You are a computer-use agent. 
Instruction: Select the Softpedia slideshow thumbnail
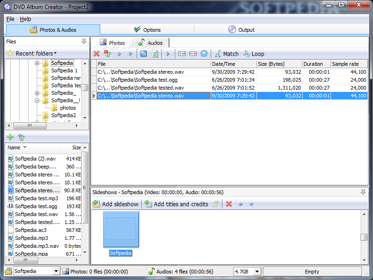pyautogui.click(x=121, y=230)
